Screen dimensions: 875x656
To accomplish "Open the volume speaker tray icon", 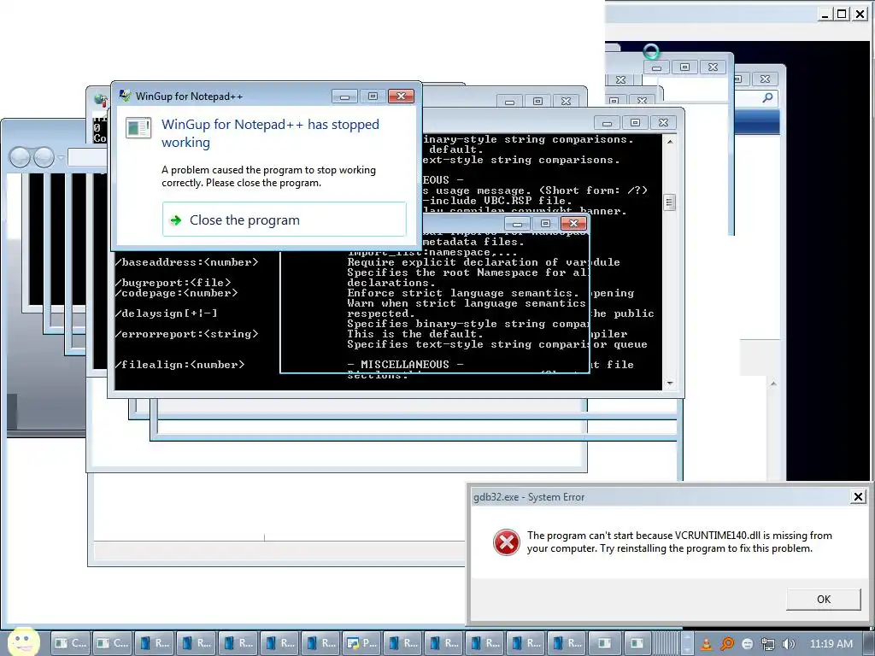I will [x=789, y=644].
